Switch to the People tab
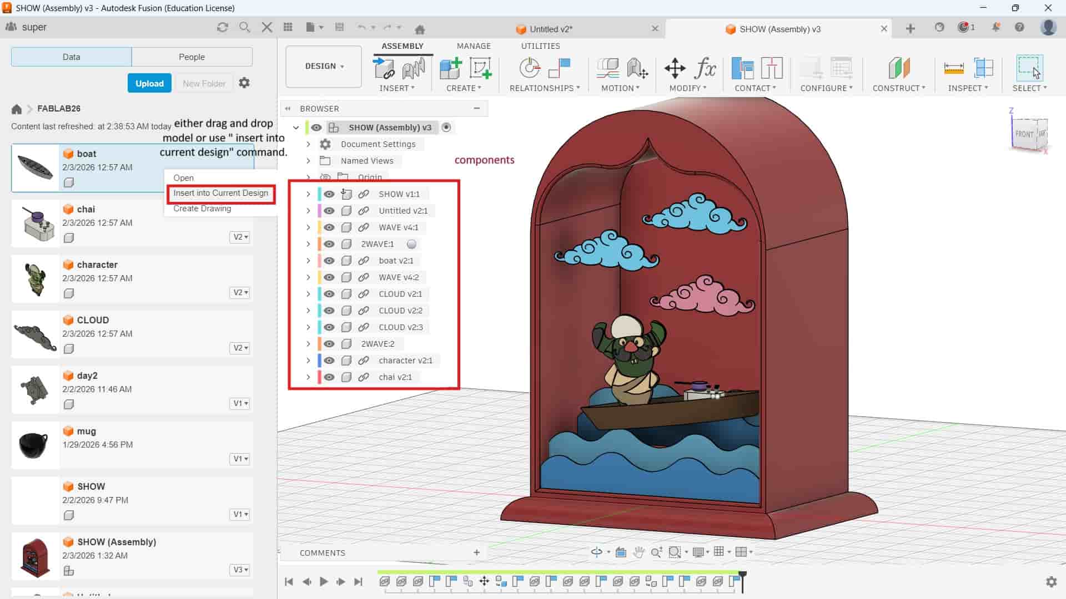1066x599 pixels. (192, 57)
